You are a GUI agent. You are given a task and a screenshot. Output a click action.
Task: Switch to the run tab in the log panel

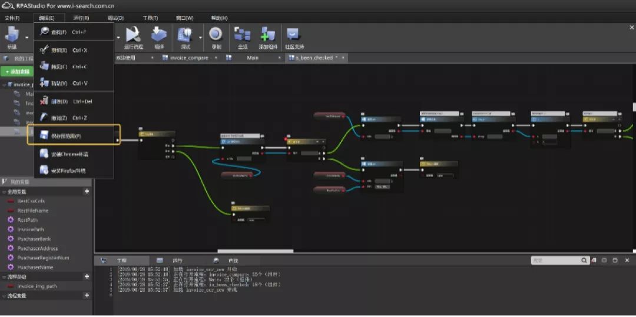coord(177,261)
